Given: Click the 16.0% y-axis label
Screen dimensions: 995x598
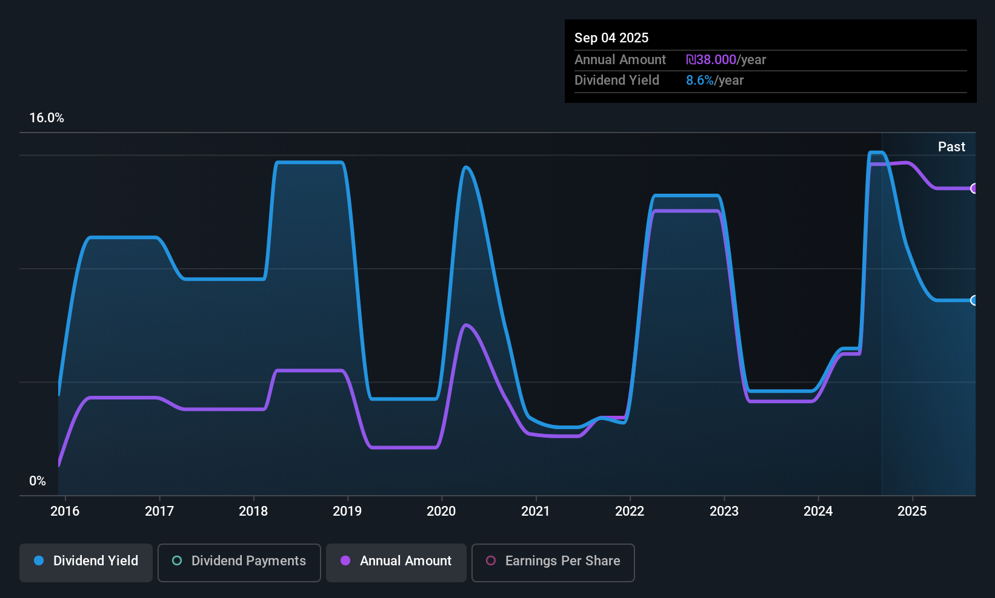Looking at the screenshot, I should [x=47, y=118].
